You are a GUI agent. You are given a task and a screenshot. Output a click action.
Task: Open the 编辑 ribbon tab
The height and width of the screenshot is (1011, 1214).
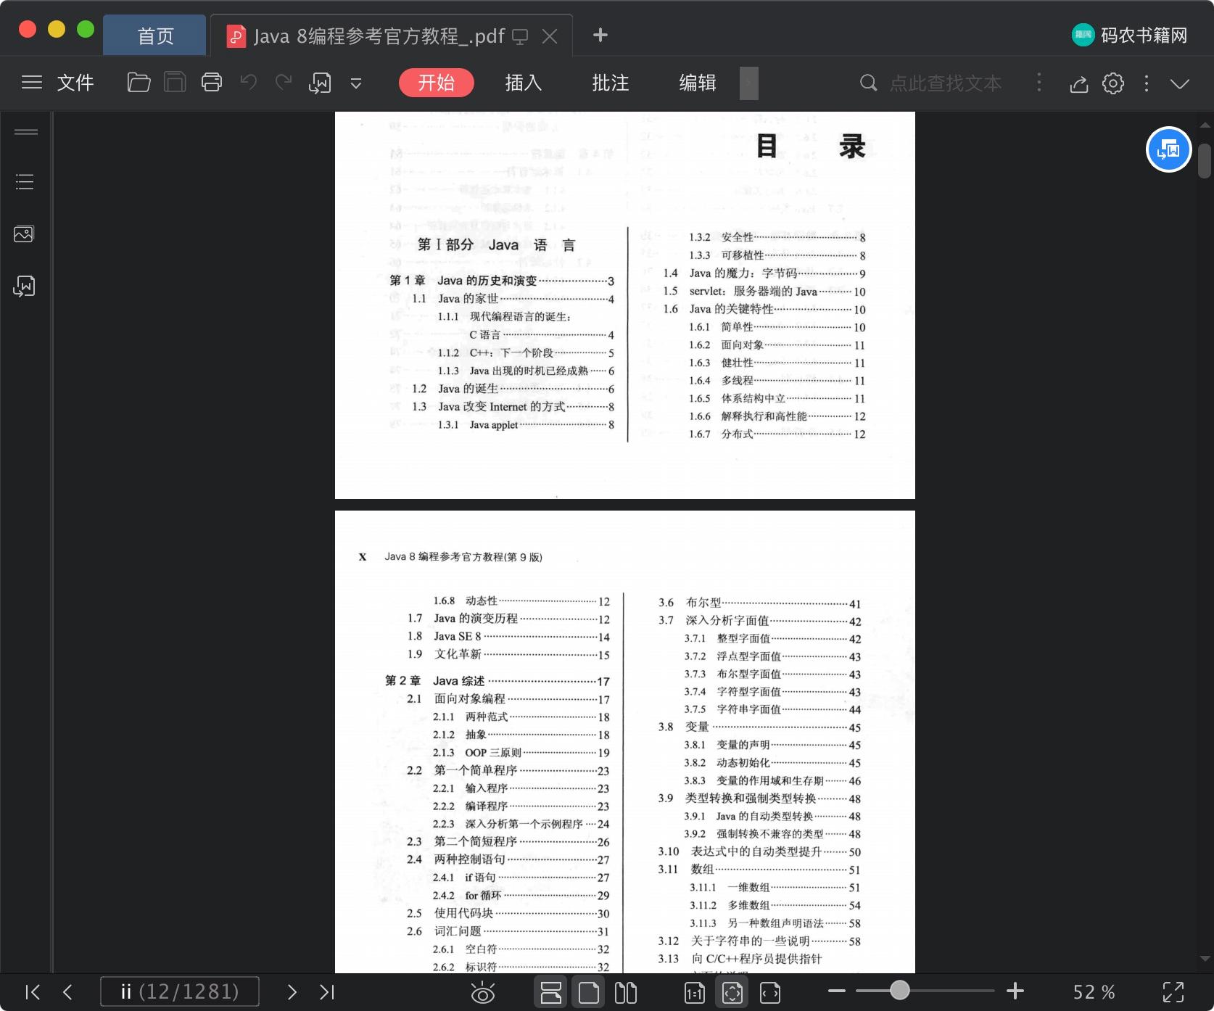(698, 83)
